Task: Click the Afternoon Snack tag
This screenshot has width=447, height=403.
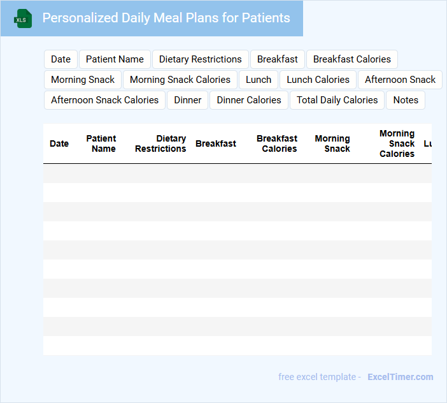Action: 400,80
